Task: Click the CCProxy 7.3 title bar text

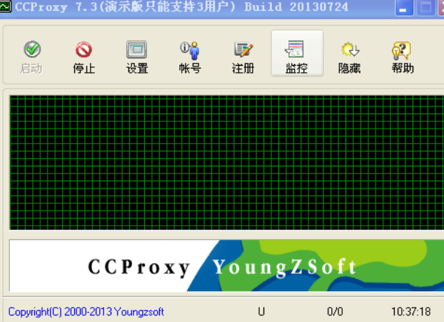Action: point(181,7)
